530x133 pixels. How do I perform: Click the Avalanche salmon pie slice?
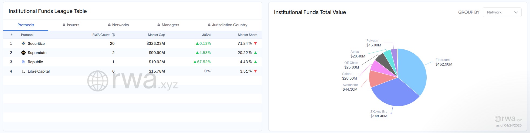tap(379, 79)
